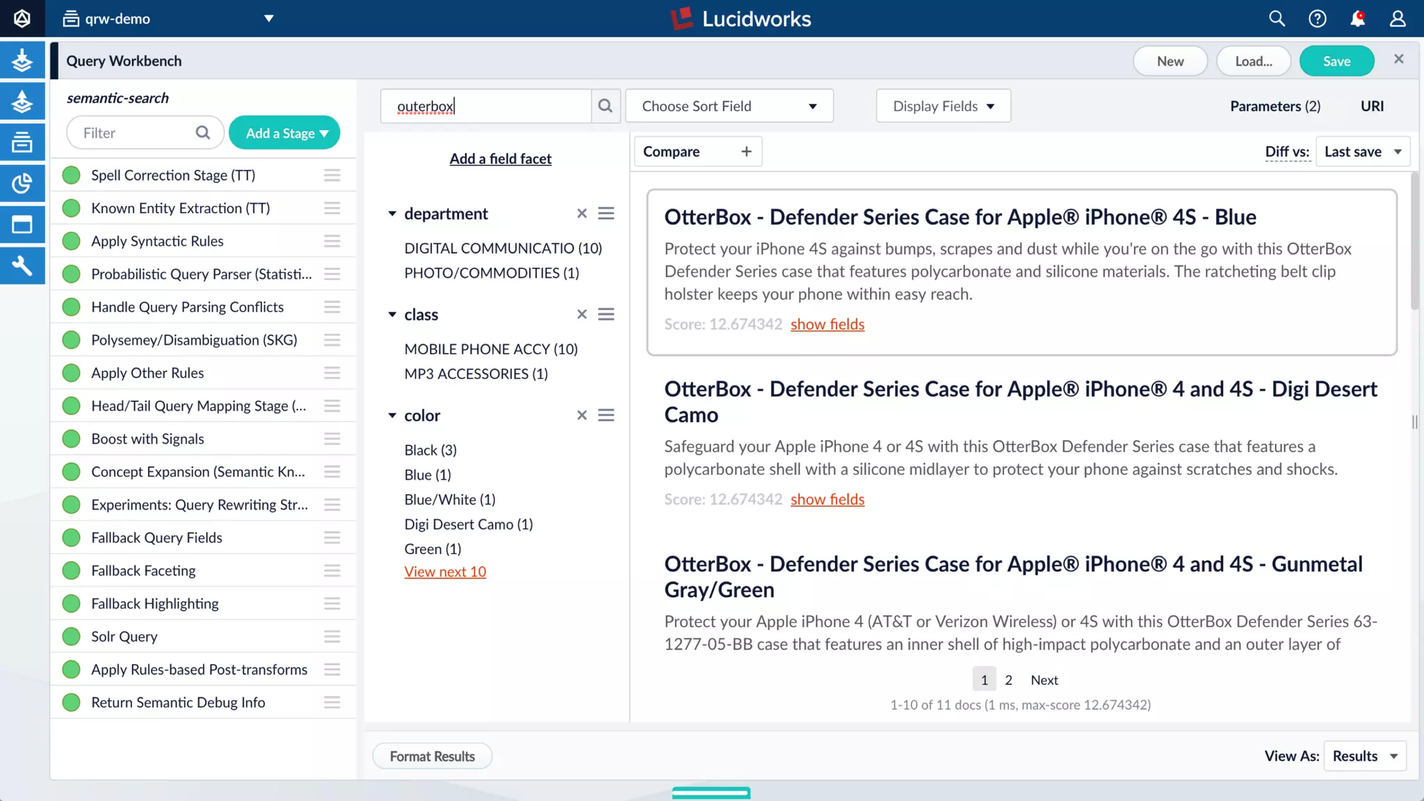Click the notifications bell icon
Image resolution: width=1424 pixels, height=801 pixels.
coord(1357,19)
